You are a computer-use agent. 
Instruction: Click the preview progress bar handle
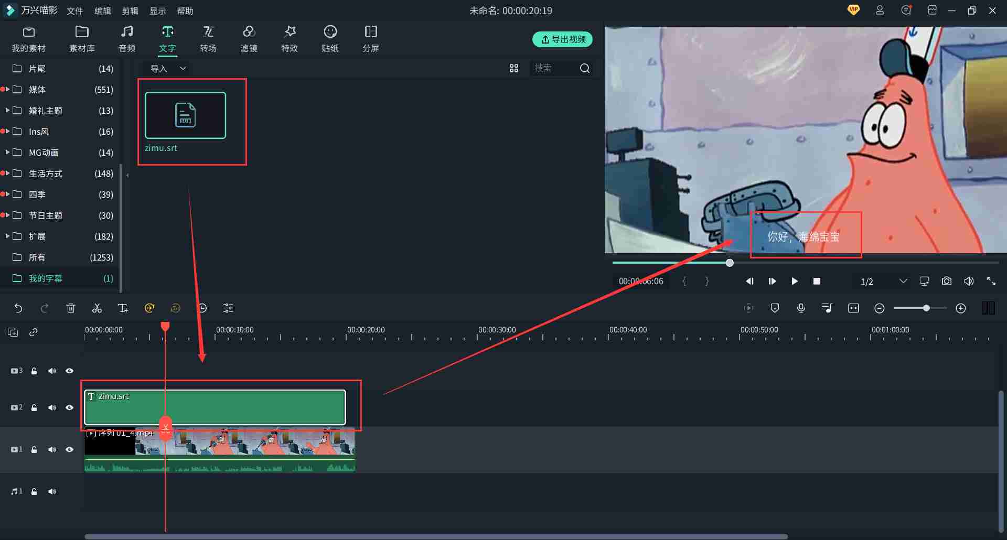[730, 263]
